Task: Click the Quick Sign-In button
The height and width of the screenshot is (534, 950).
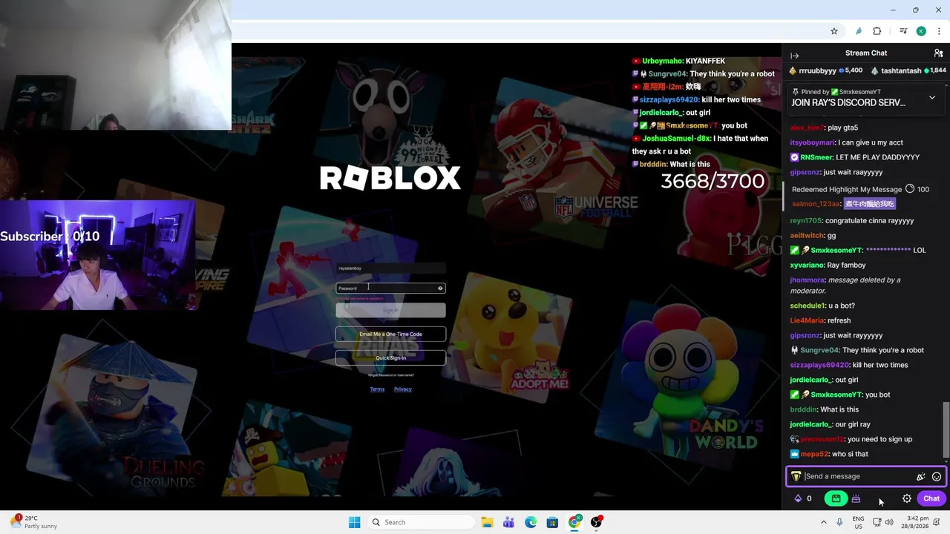Action: pos(390,357)
